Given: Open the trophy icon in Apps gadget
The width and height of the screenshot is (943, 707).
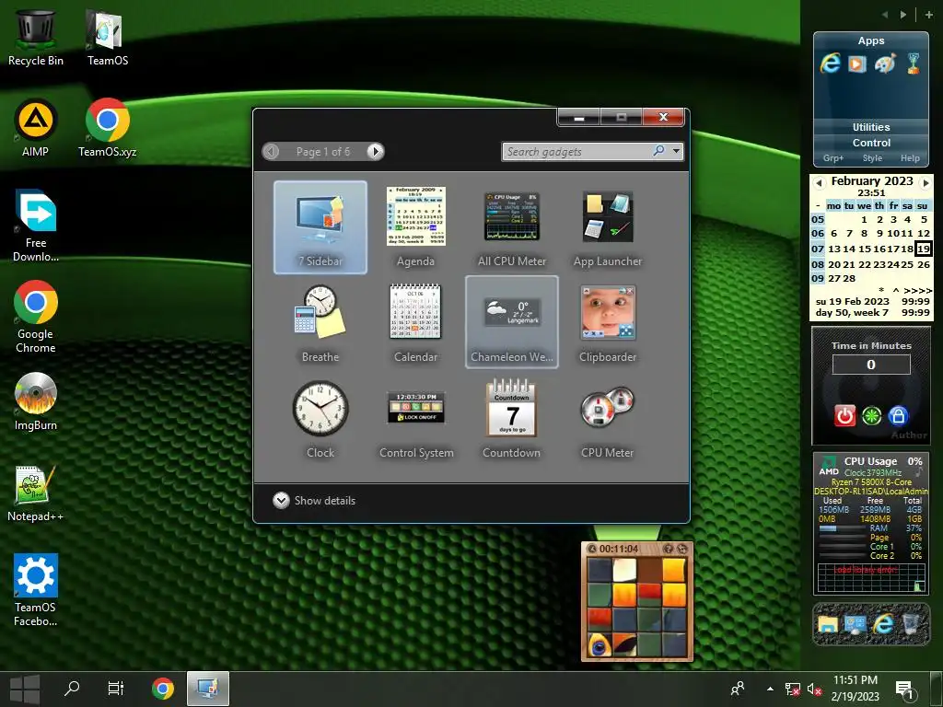Looking at the screenshot, I should pos(913,64).
